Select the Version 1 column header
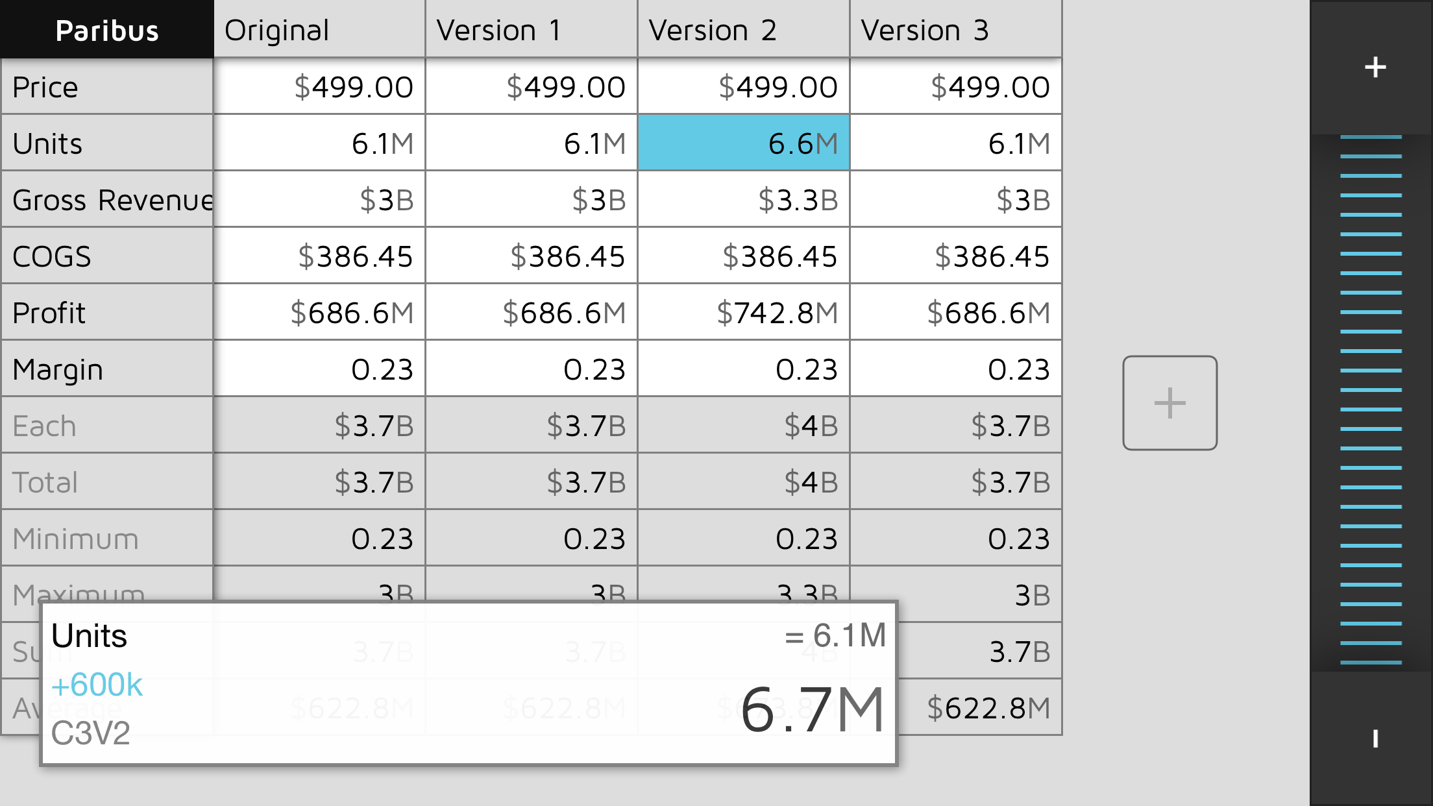The width and height of the screenshot is (1433, 806). [531, 30]
